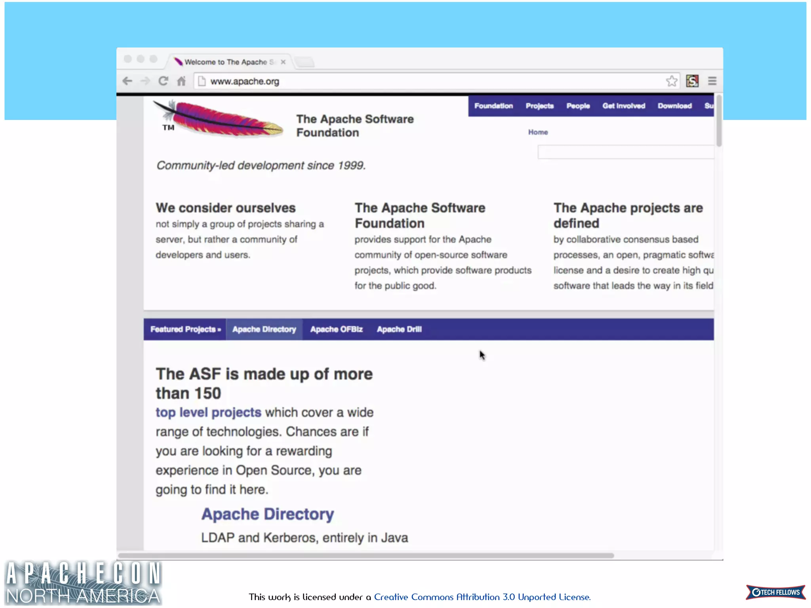
Task: Select the Apache OFBiz featured tab
Action: (336, 329)
